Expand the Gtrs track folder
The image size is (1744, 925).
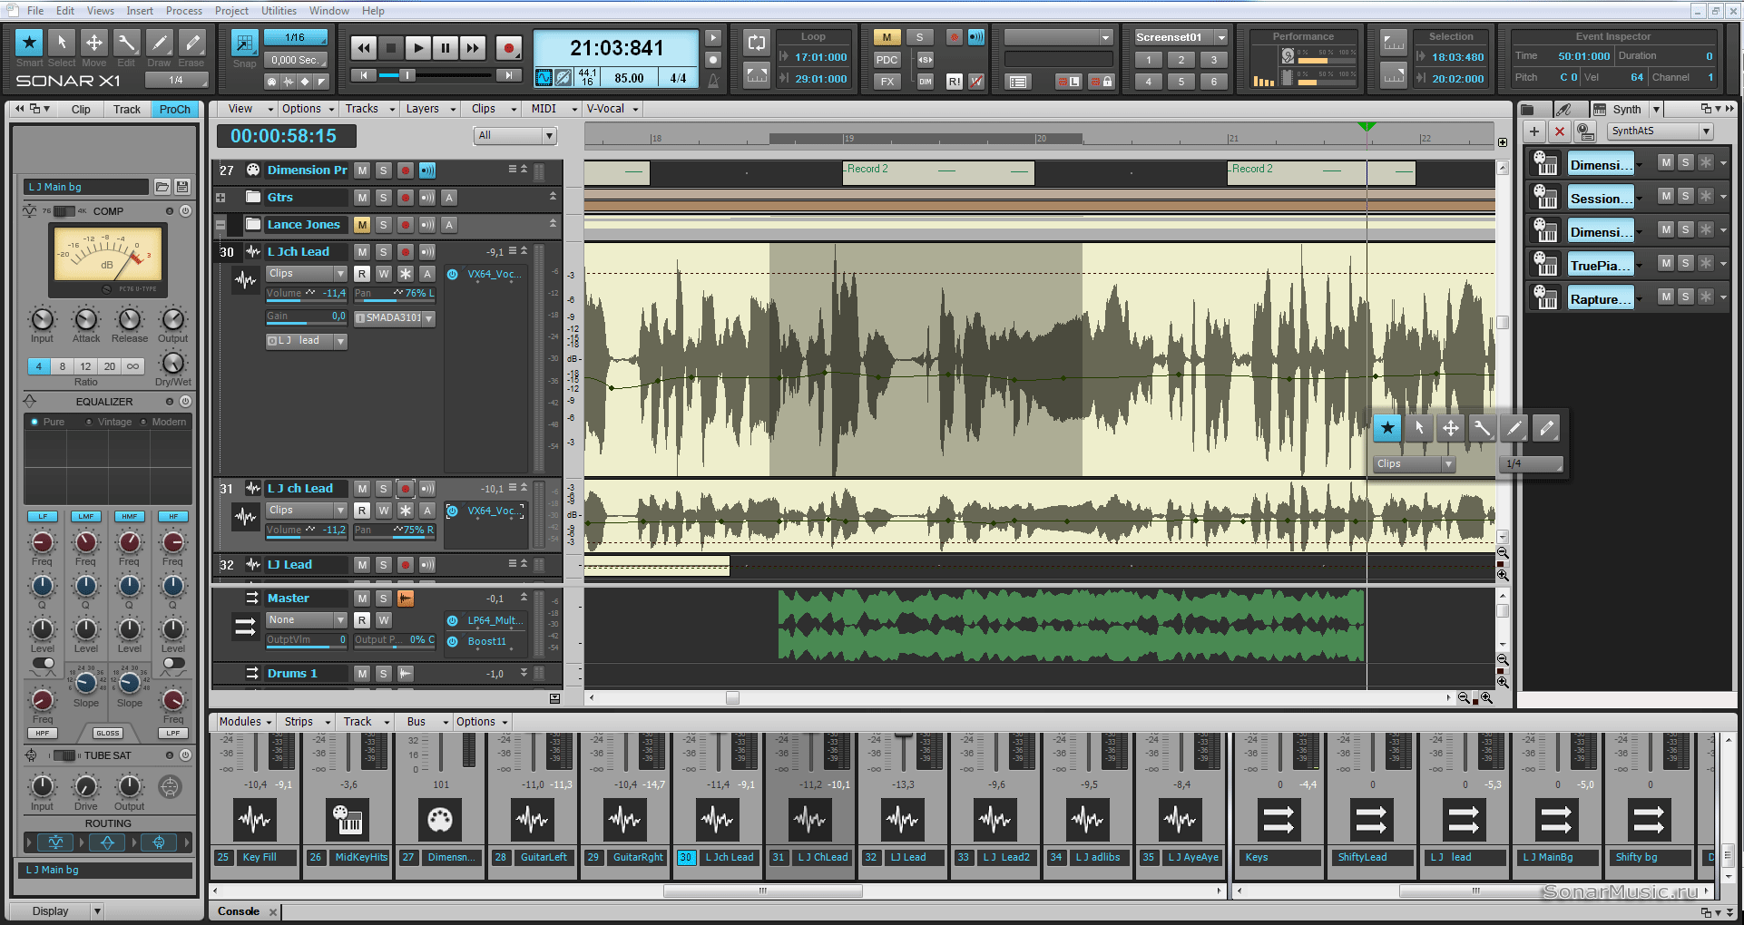click(x=220, y=198)
